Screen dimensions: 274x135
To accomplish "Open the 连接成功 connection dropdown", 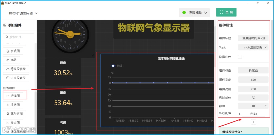I will (194, 13).
